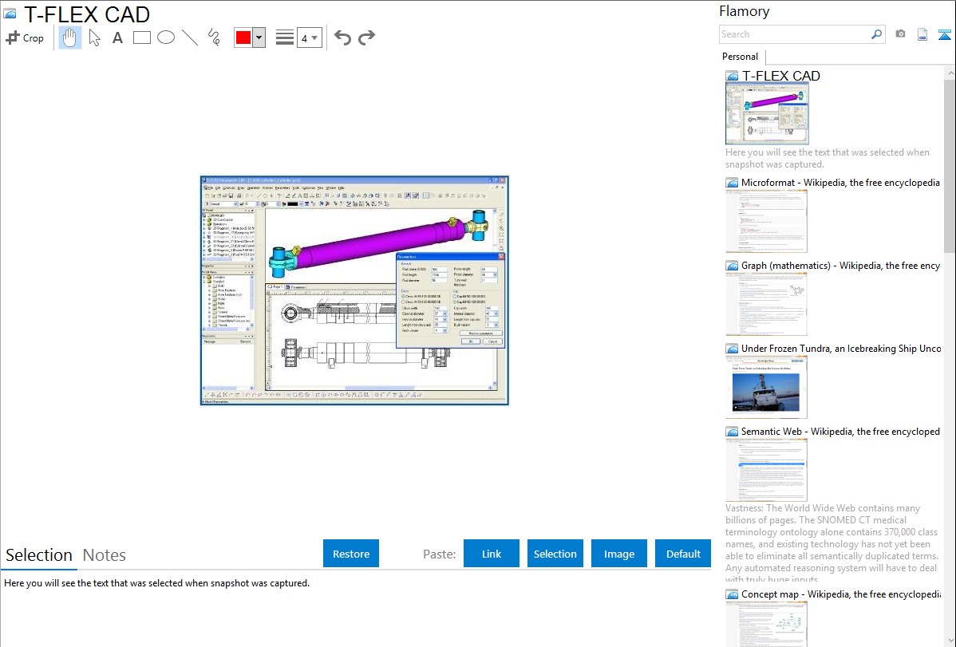This screenshot has height=647, width=956.
Task: Click the selected-text placeholder under Selection tab
Action: pos(156,583)
